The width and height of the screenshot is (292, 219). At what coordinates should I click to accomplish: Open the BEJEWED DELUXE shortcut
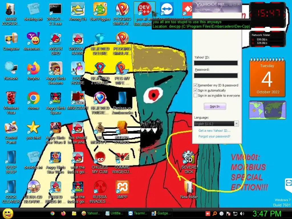tap(100, 44)
